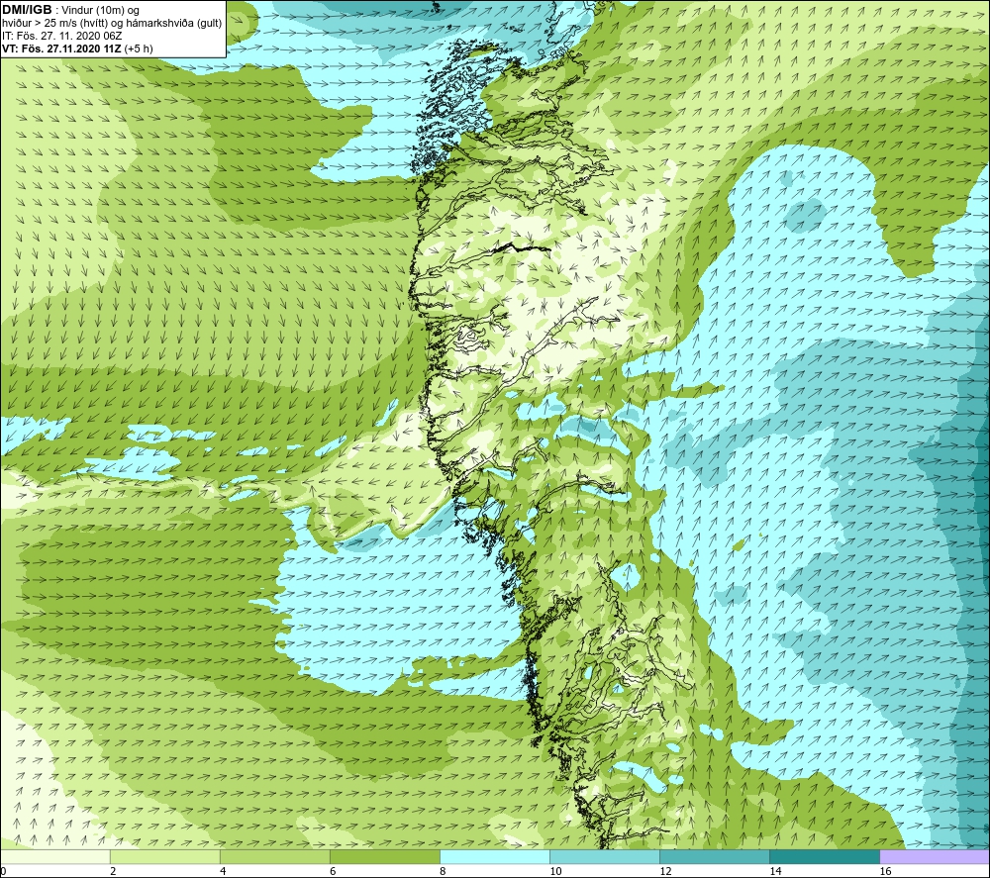
Task: Click the 6–8 dark green legend swatch
Action: pos(385,856)
